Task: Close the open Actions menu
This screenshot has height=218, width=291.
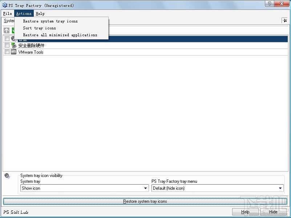Action: pyautogui.click(x=24, y=13)
